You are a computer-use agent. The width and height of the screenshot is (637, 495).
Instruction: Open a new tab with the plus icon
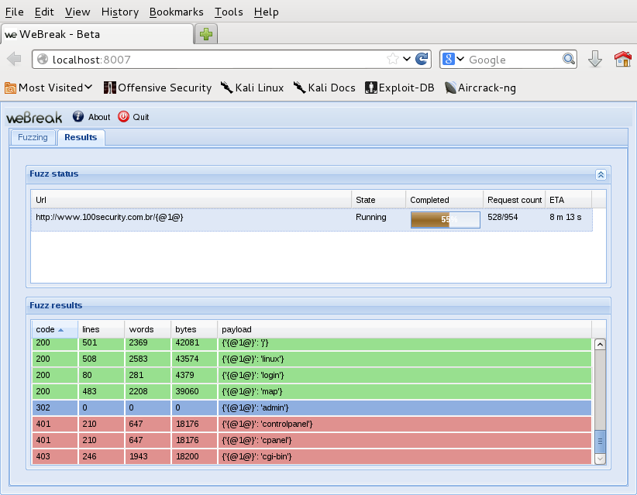206,34
